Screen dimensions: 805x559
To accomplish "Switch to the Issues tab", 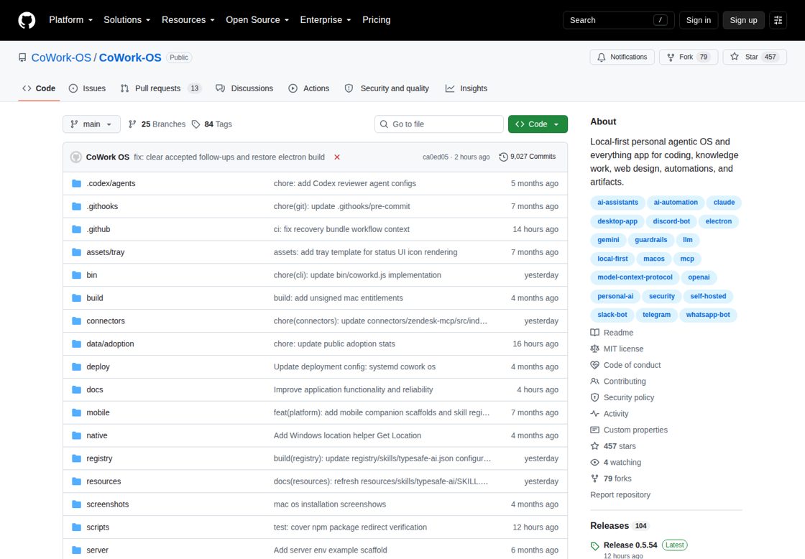I will click(87, 88).
